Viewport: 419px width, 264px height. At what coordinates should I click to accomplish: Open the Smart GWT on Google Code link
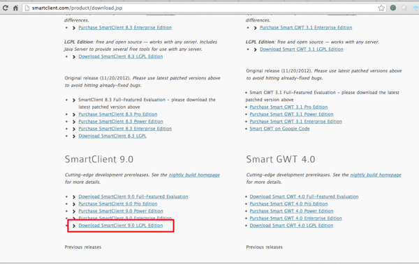click(280, 129)
